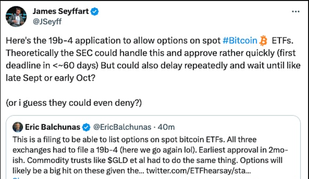The height and width of the screenshot is (179, 309).
Task: Open the Eric Balchunas name in quoted tweet
Action: pos(53,127)
